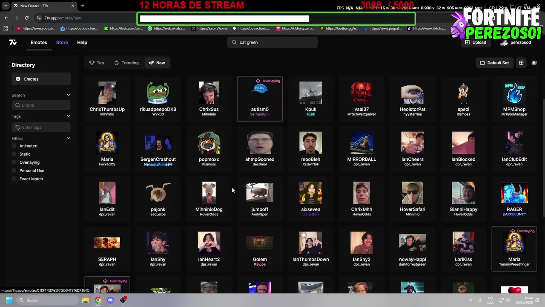Click the 7TV logo icon
The height and width of the screenshot is (307, 545).
point(13,42)
